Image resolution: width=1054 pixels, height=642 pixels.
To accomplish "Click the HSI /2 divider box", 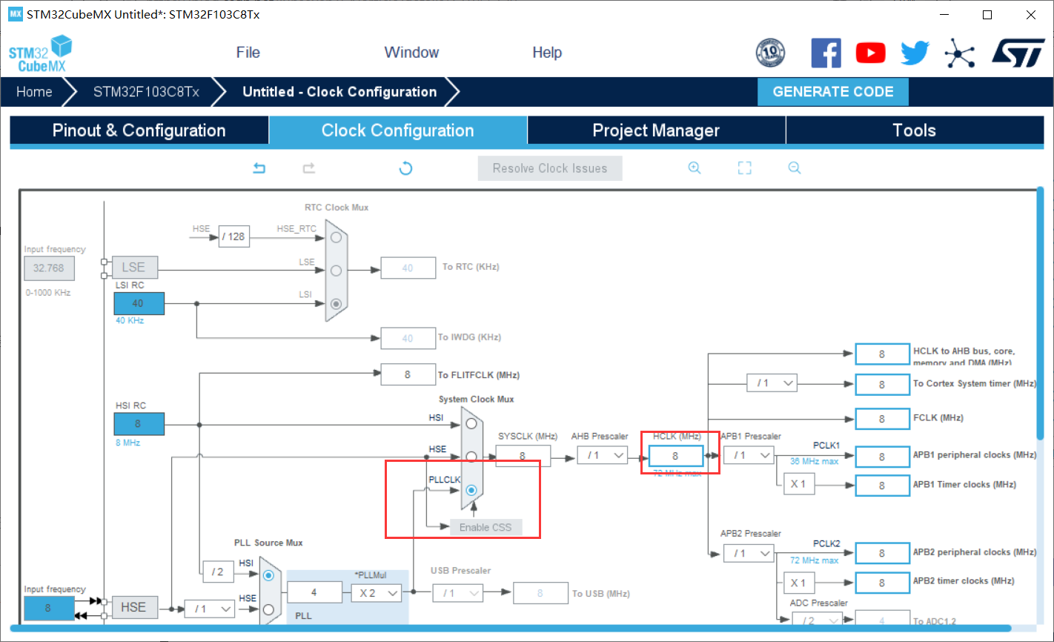I will coord(218,572).
